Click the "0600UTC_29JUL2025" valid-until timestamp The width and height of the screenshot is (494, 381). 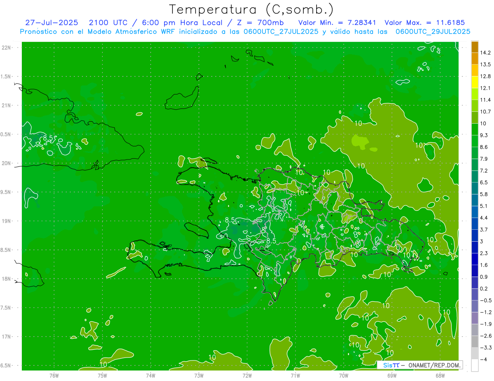pos(433,31)
